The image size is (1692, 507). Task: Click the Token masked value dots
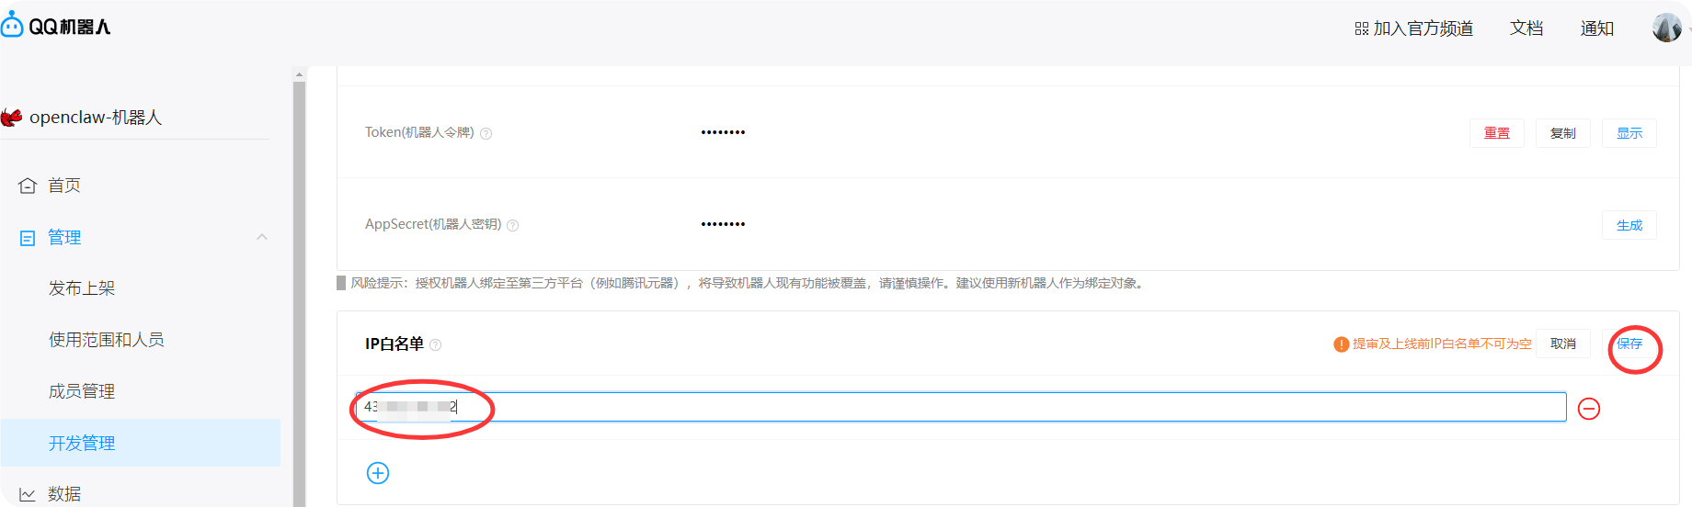point(723,132)
